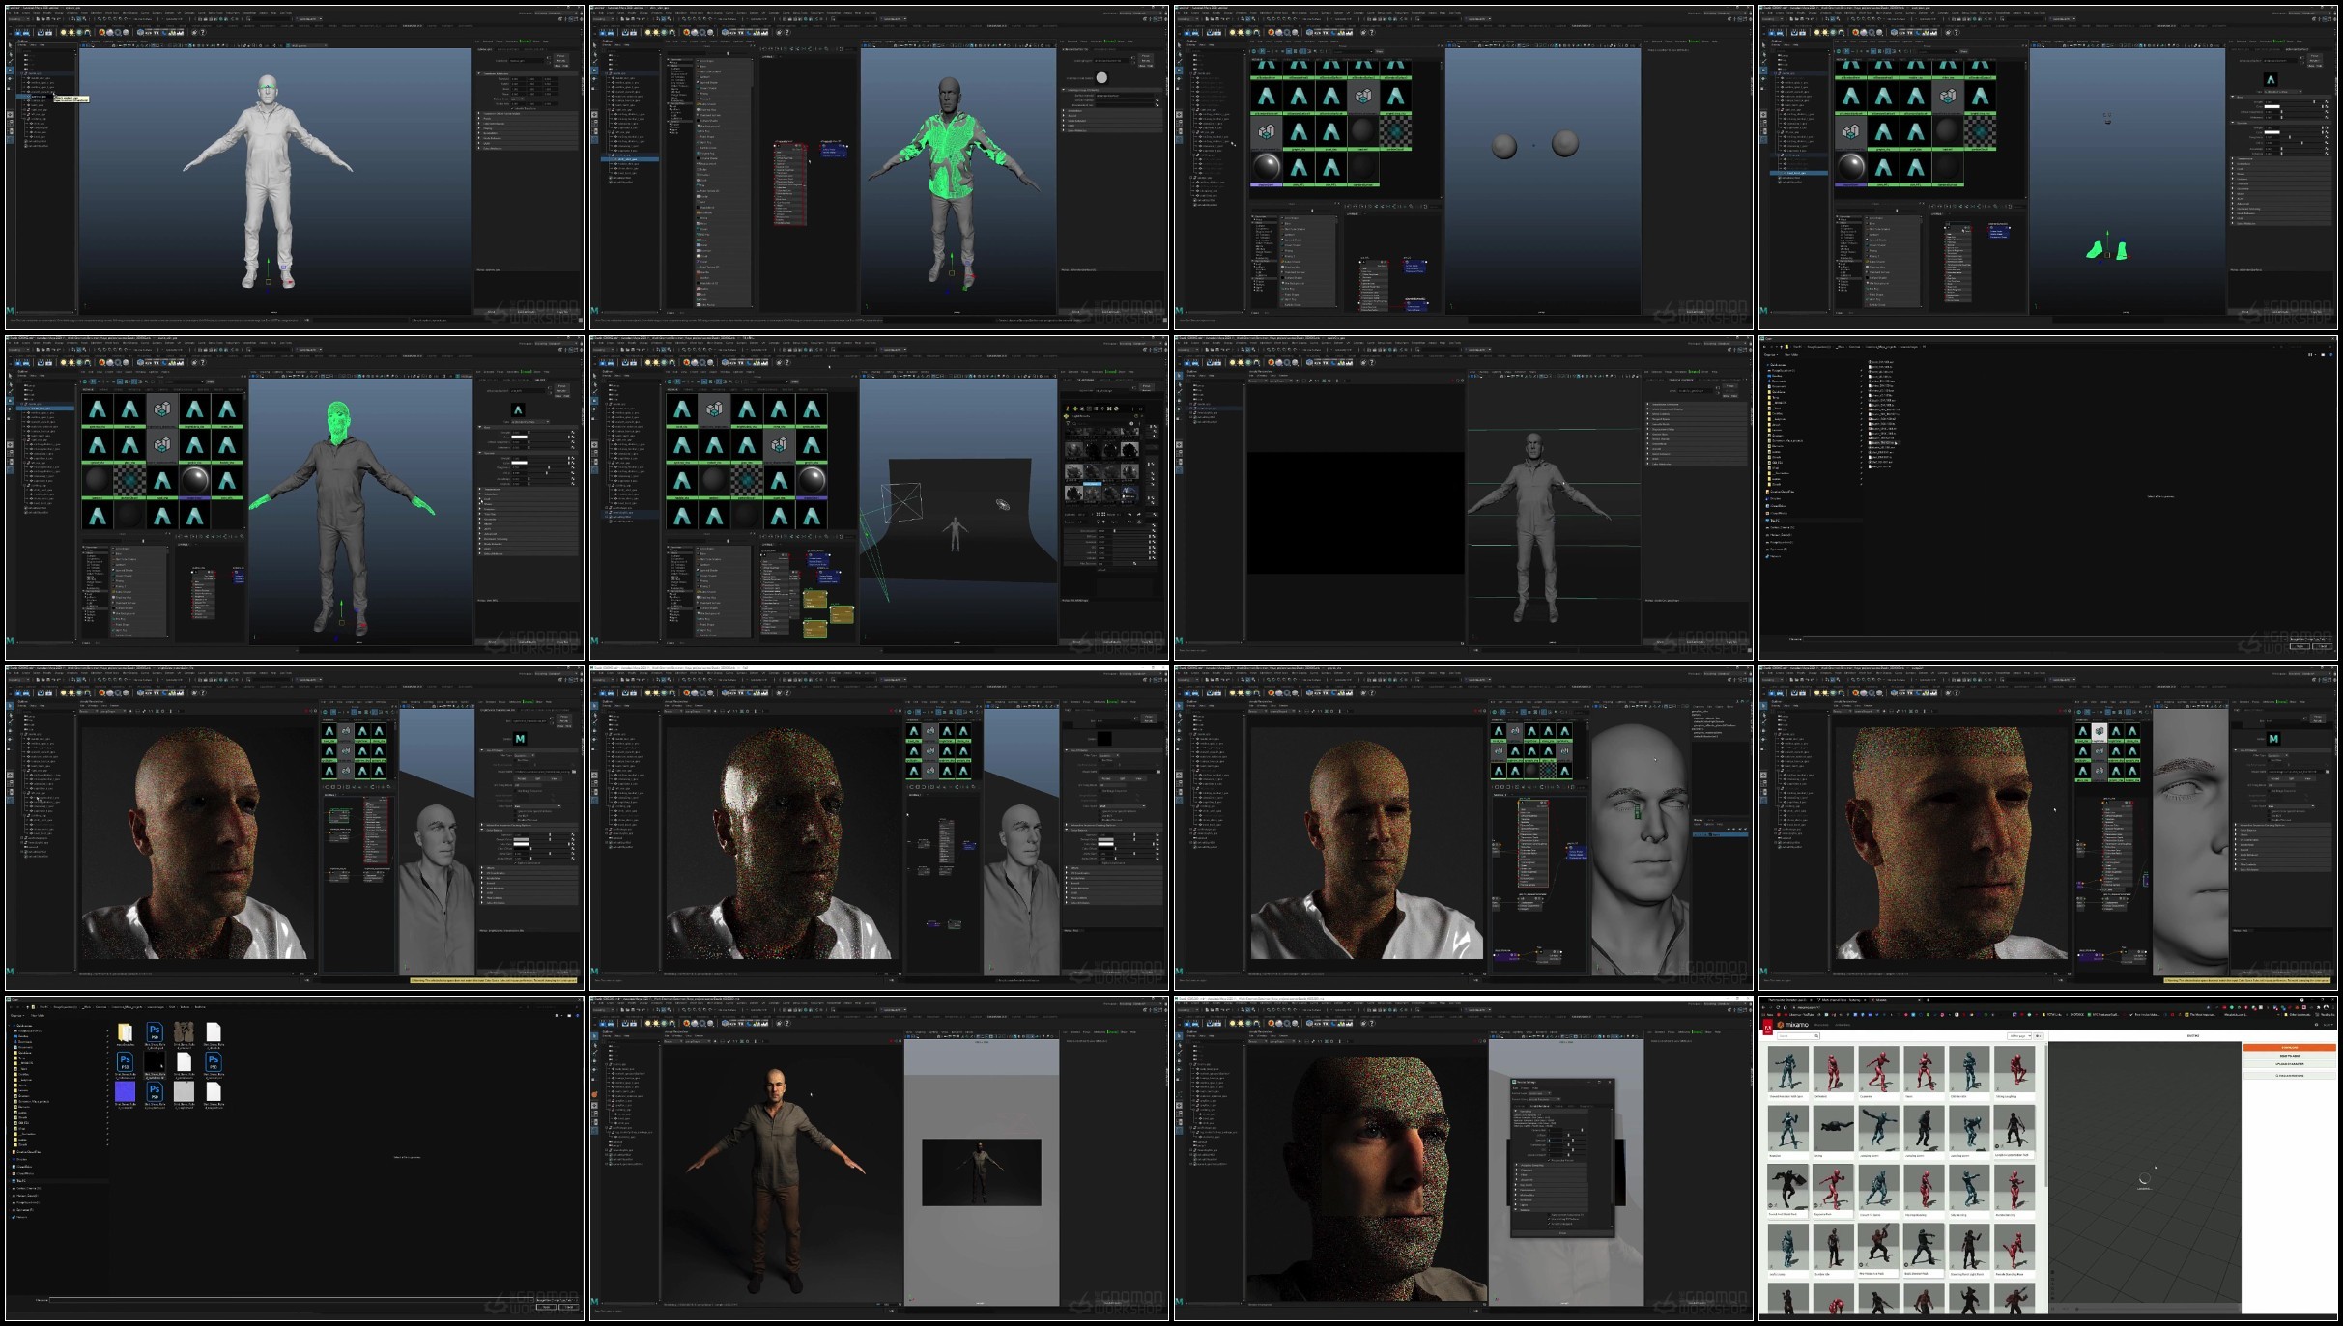This screenshot has width=2343, height=1326.
Task: Click the reload icon in the Mixamo browser
Action: [1778, 1007]
